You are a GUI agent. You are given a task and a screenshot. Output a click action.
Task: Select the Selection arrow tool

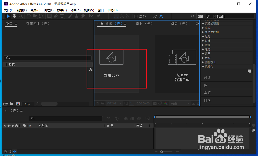pyautogui.click(x=8, y=16)
